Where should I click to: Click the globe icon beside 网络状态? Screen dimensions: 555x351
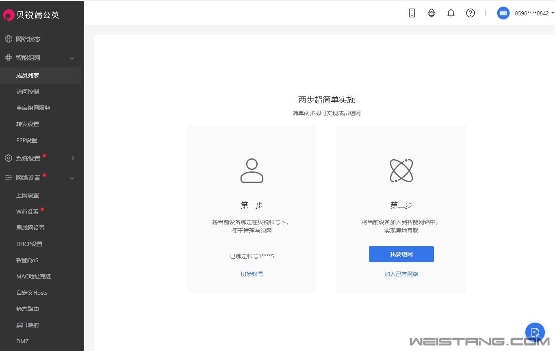pyautogui.click(x=8, y=39)
